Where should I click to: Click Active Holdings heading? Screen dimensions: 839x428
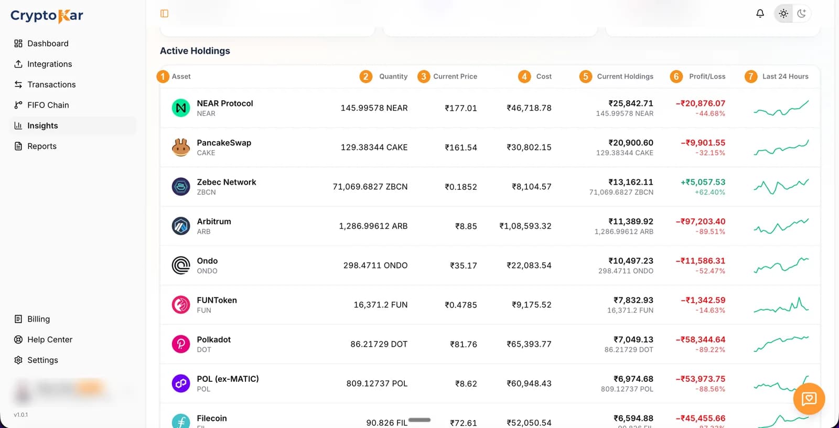195,51
